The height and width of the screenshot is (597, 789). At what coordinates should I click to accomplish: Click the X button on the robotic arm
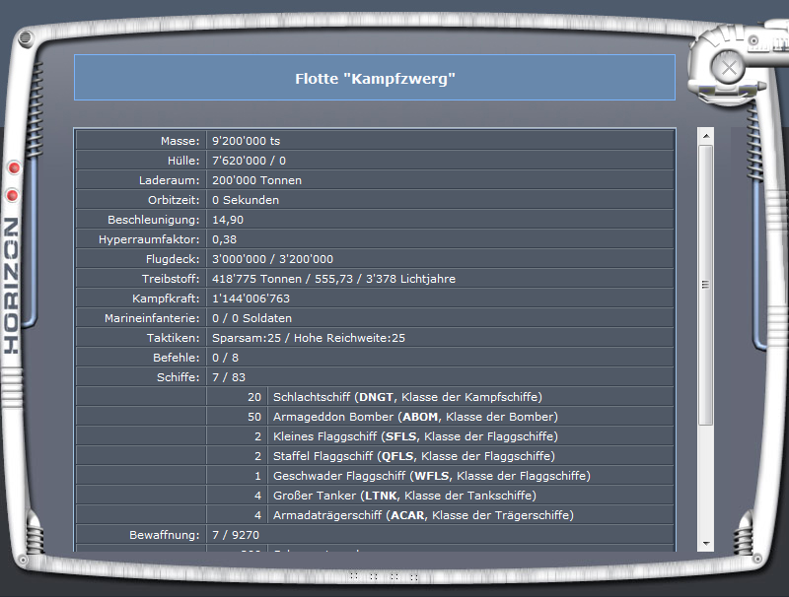[728, 68]
